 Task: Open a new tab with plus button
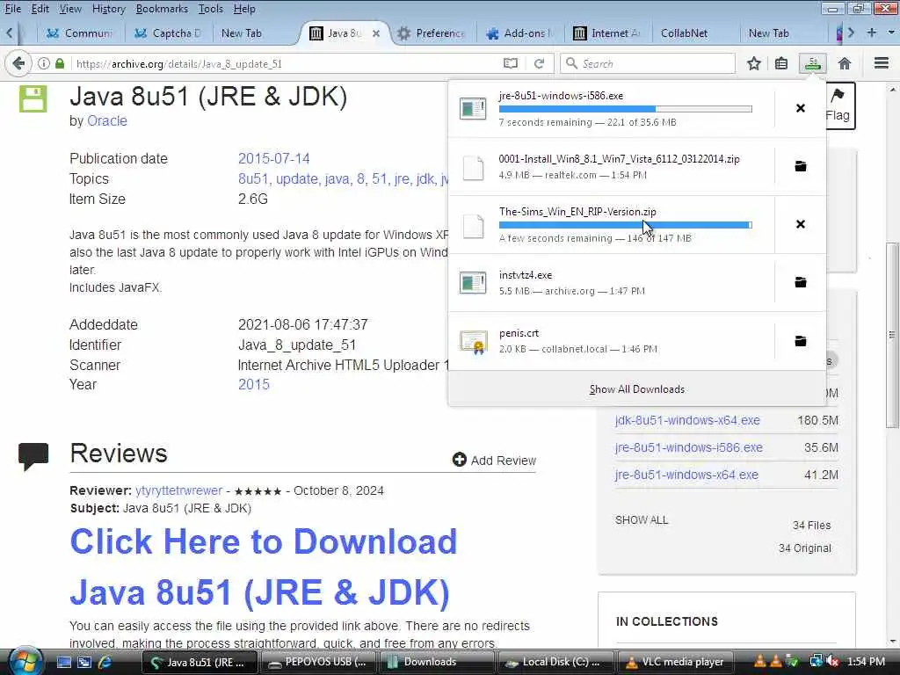[871, 33]
